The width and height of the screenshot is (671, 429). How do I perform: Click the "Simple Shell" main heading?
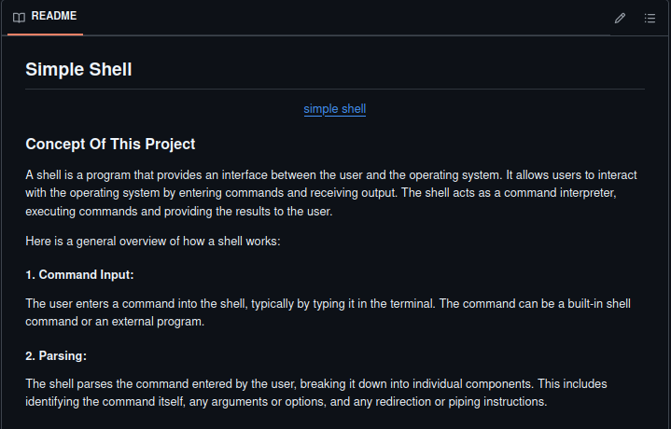(78, 70)
